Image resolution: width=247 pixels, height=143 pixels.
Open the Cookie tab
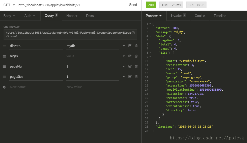coord(200,16)
